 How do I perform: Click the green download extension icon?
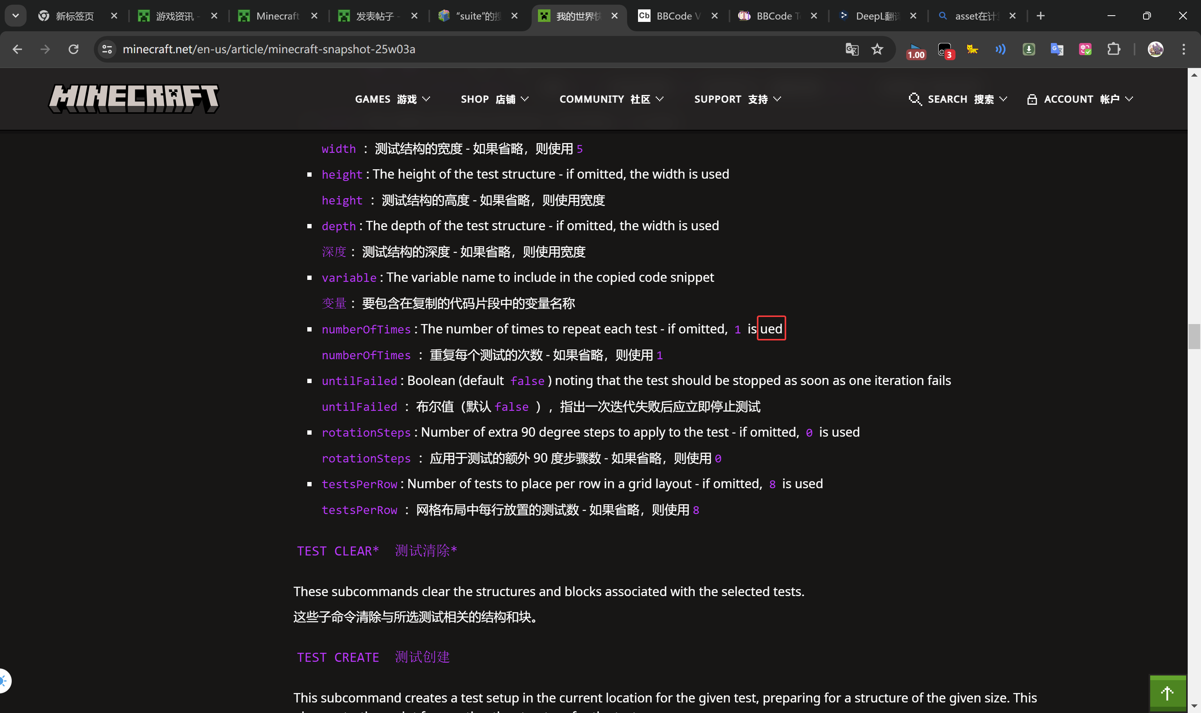tap(1029, 49)
